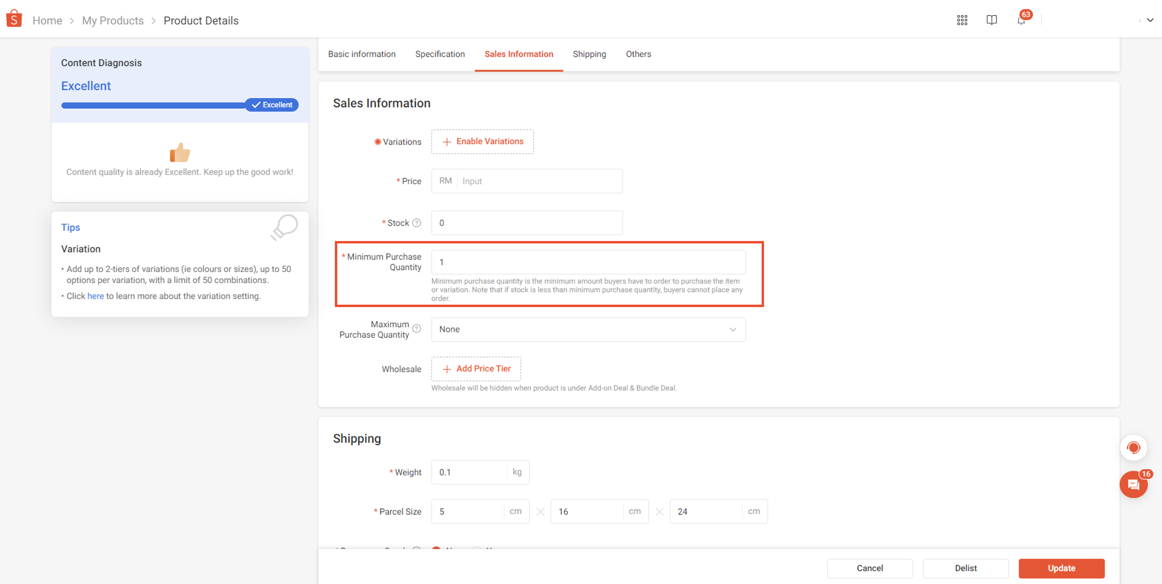This screenshot has width=1162, height=584.
Task: Open the Basic information tab
Action: click(362, 54)
